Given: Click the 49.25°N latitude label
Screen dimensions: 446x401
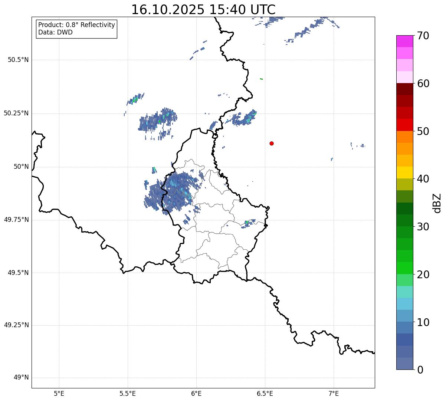Looking at the screenshot, I should click(16, 325).
